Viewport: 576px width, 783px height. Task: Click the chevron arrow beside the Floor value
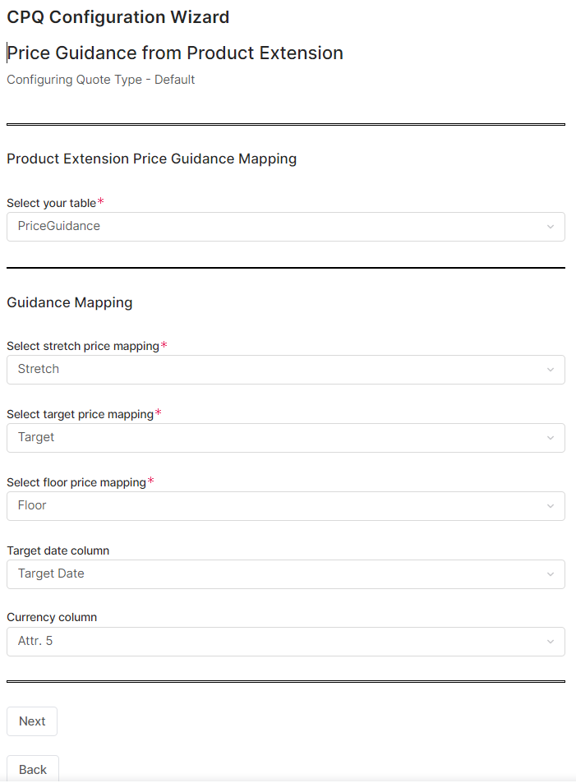click(551, 506)
